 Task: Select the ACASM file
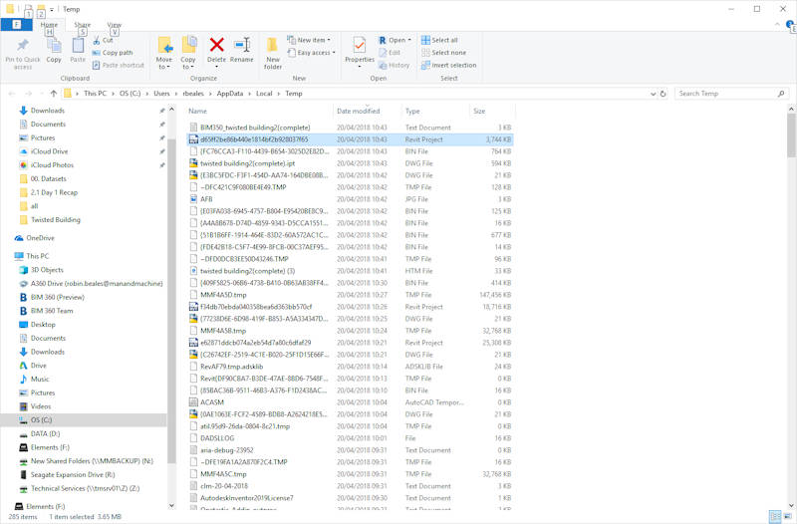[211, 402]
